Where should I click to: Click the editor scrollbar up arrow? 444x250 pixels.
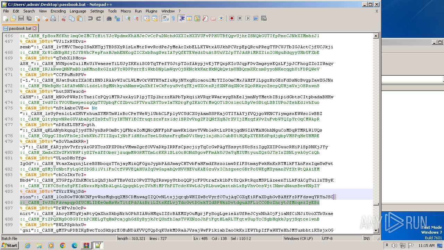[376, 36]
